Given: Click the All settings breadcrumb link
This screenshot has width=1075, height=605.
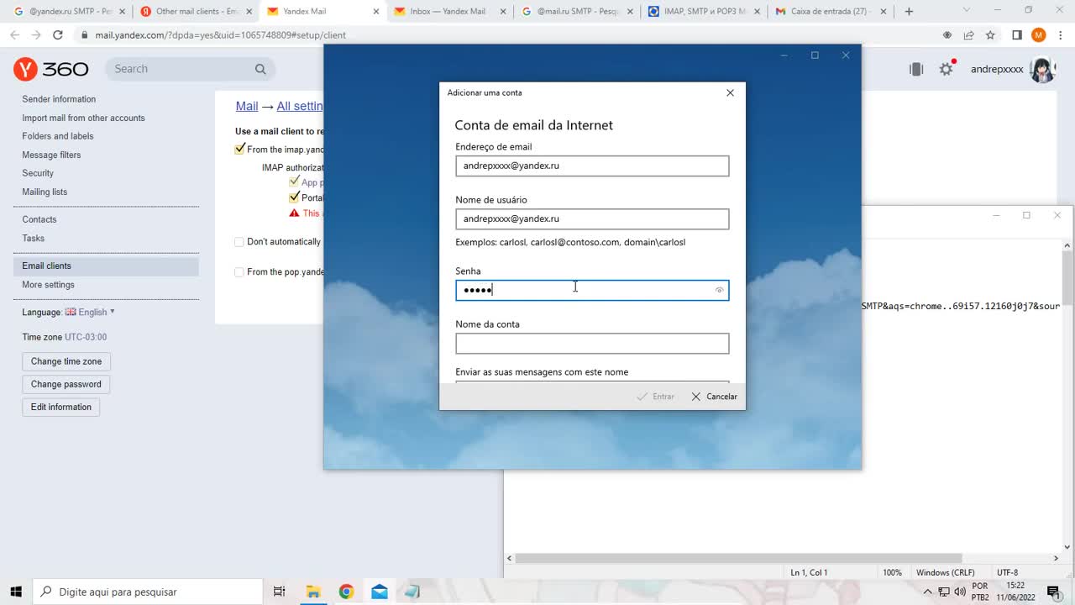Looking at the screenshot, I should coord(300,106).
